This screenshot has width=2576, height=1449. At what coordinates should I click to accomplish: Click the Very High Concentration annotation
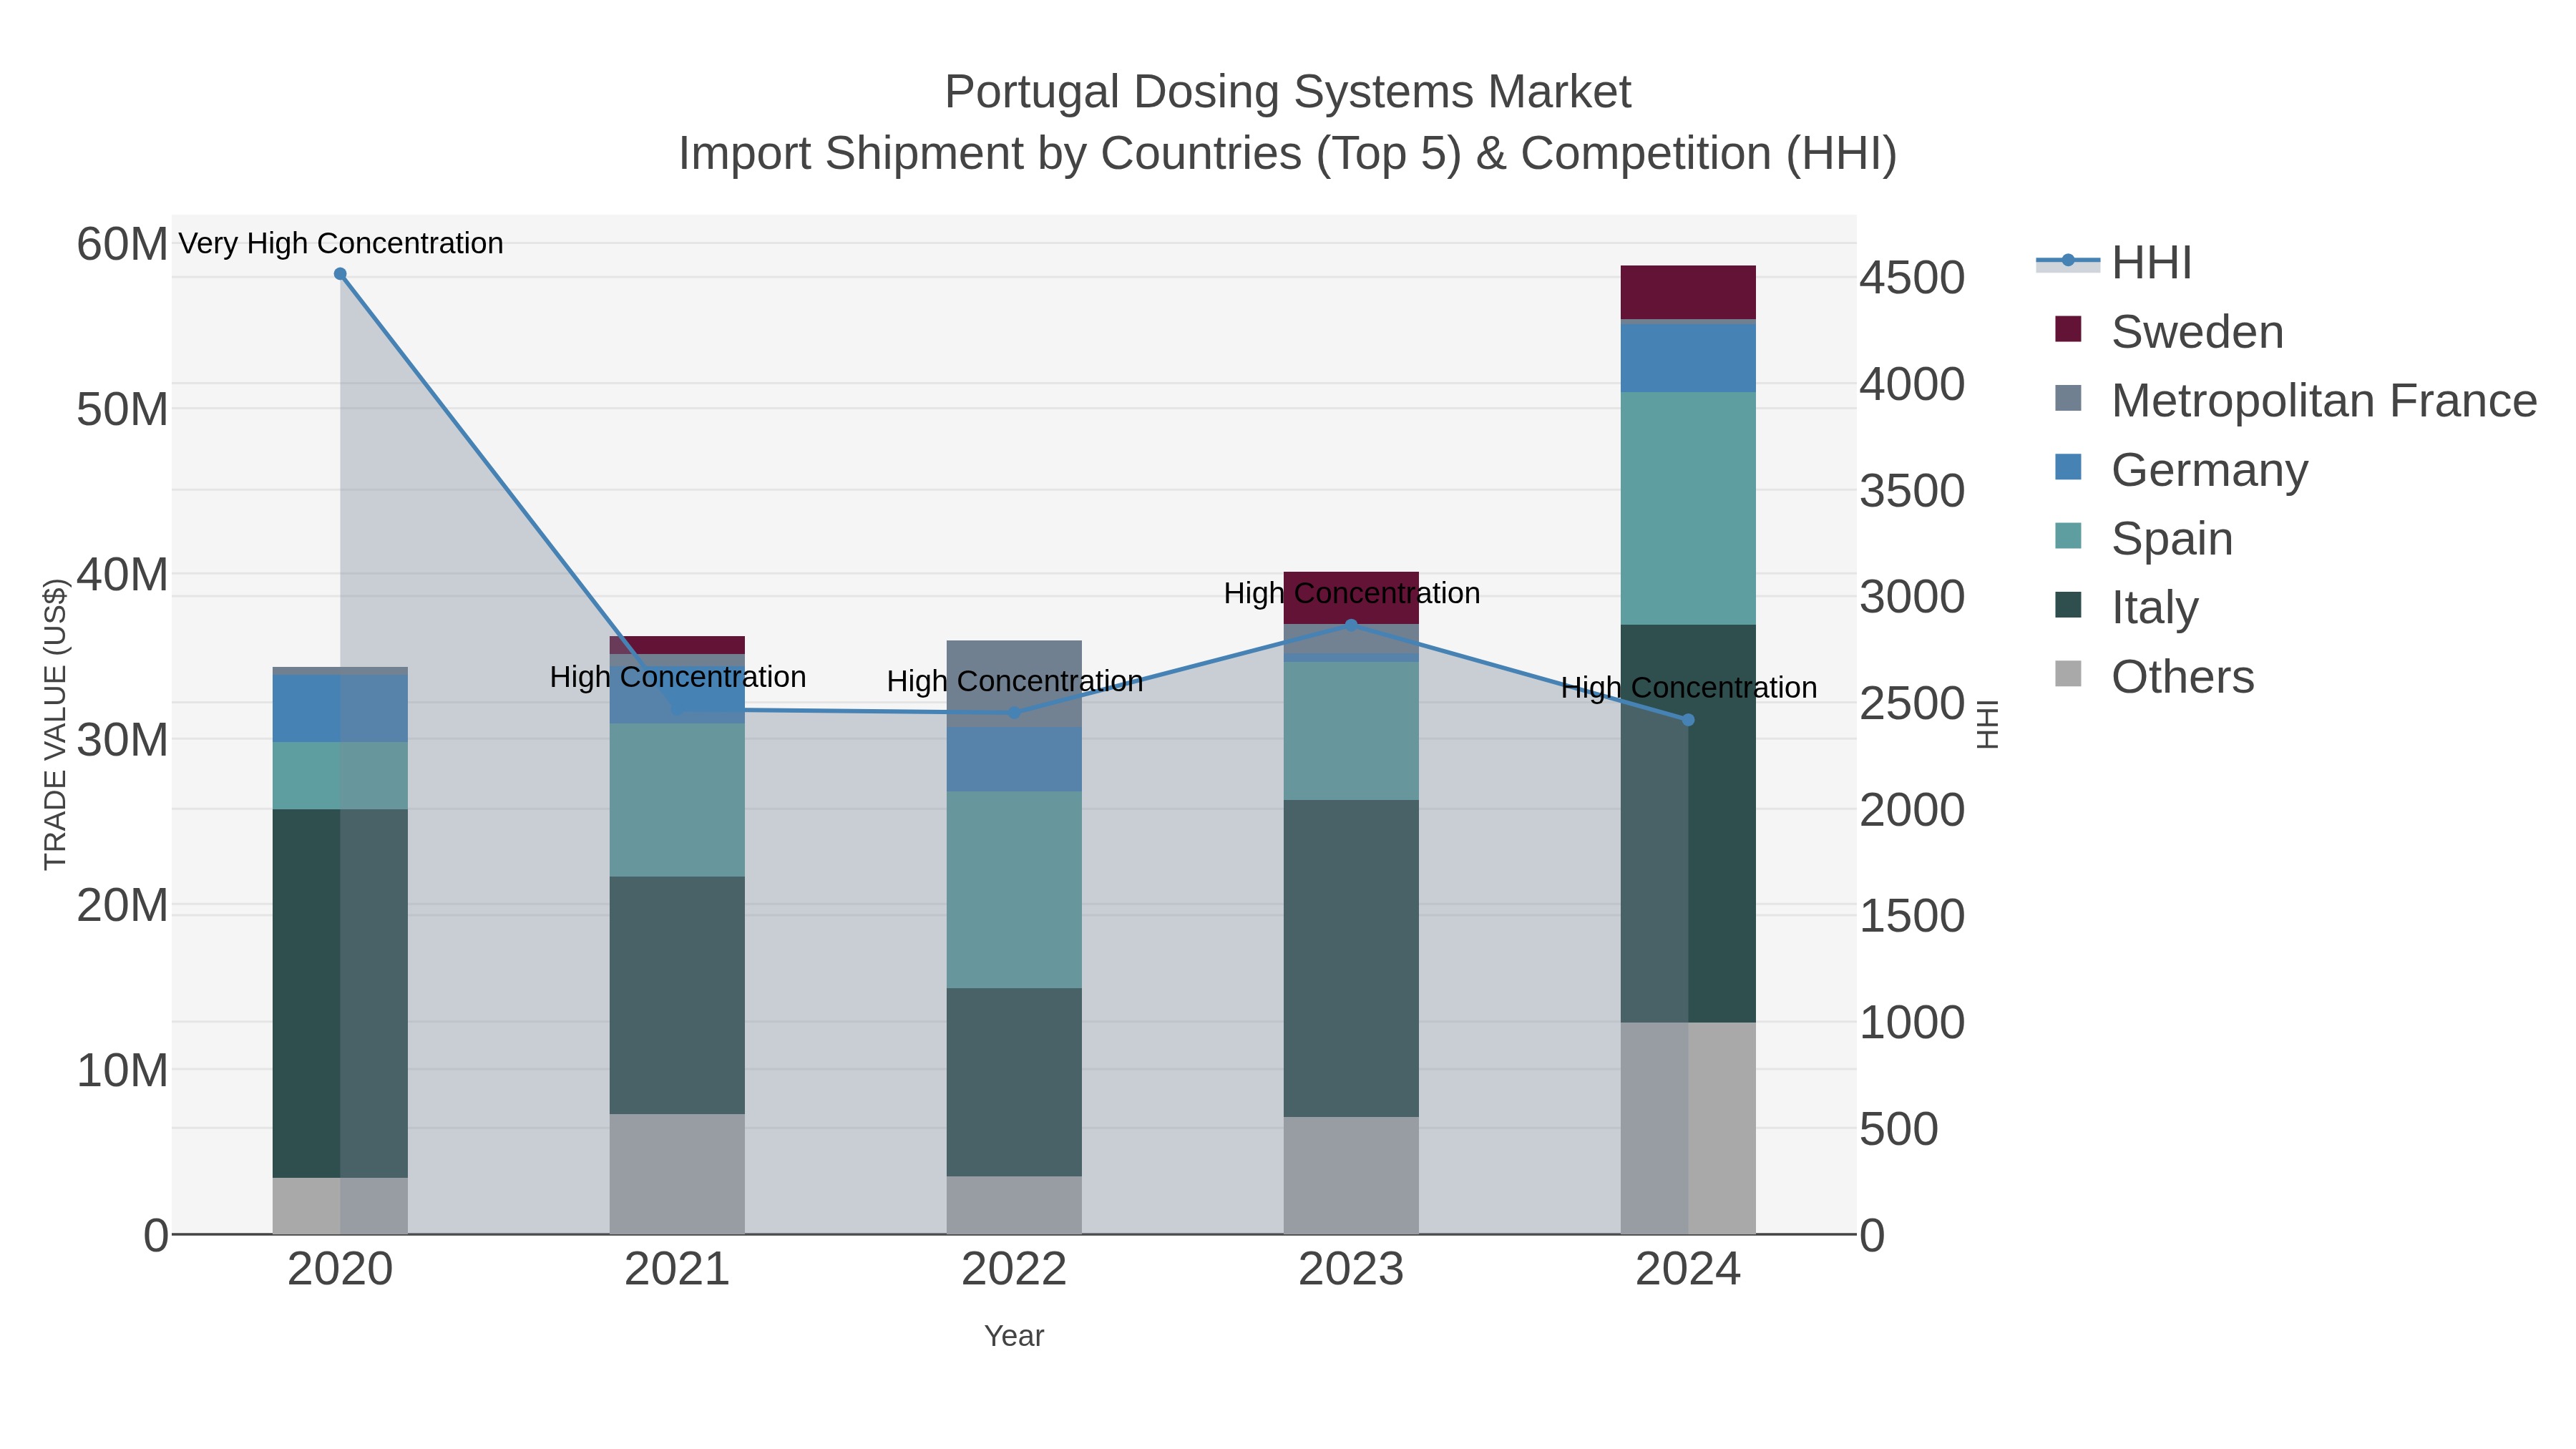[x=341, y=243]
